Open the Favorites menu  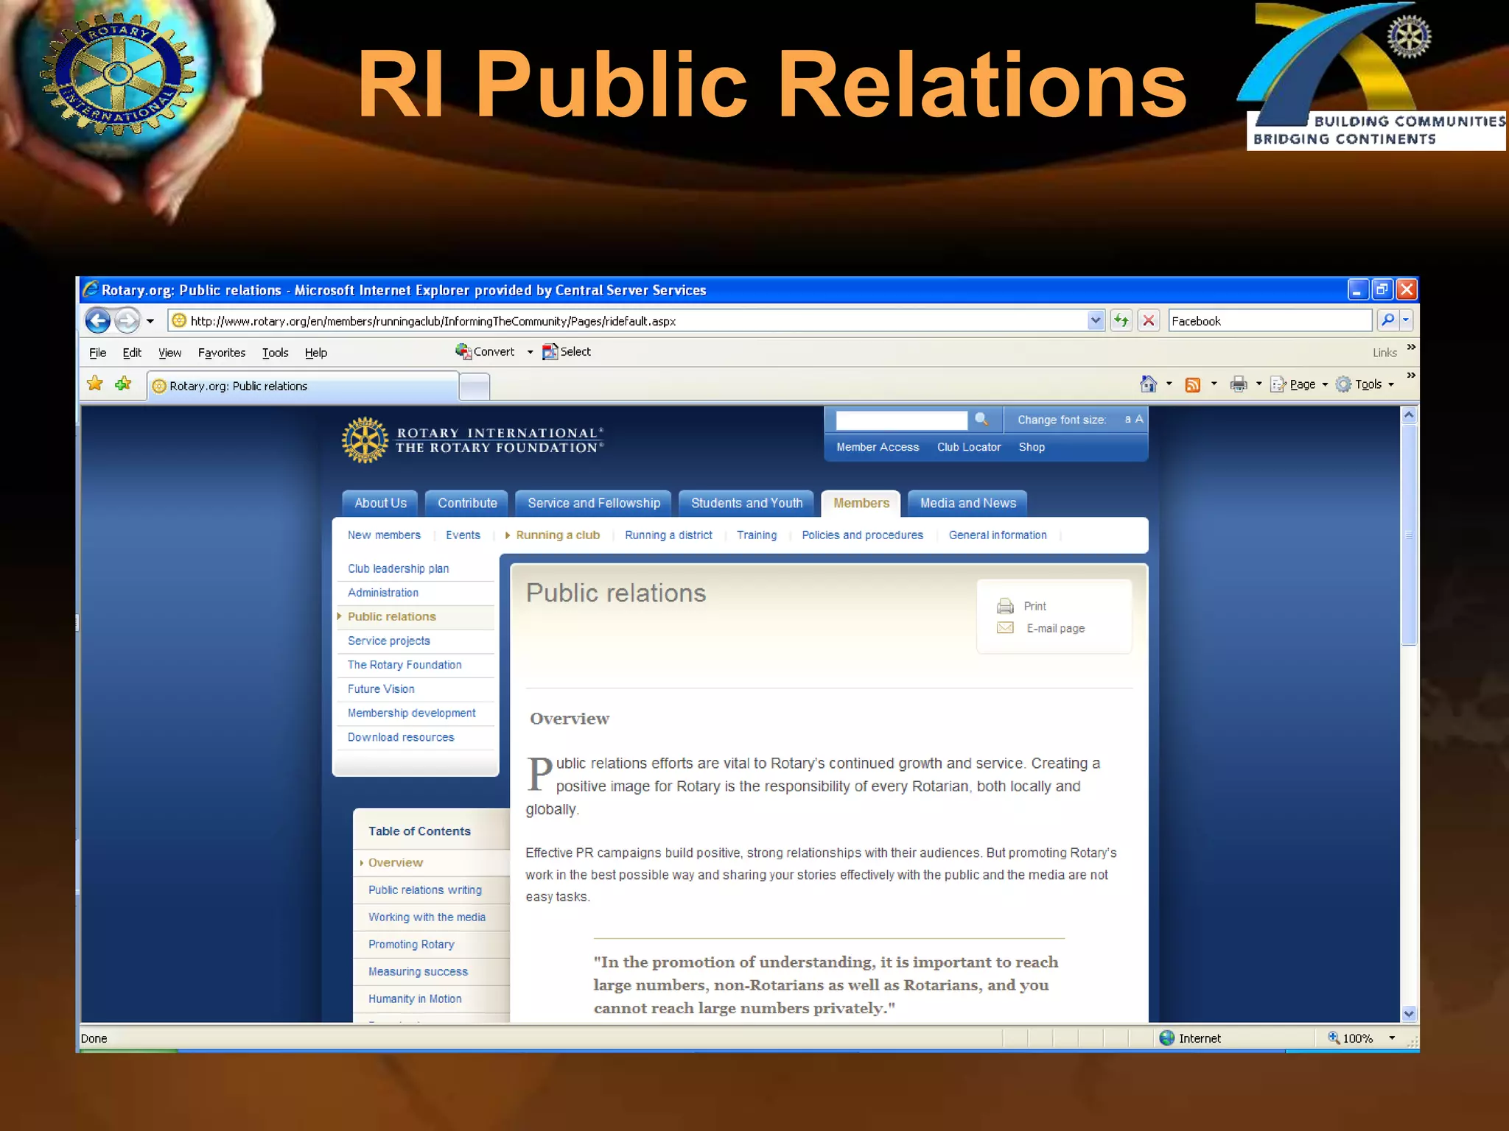coord(221,353)
